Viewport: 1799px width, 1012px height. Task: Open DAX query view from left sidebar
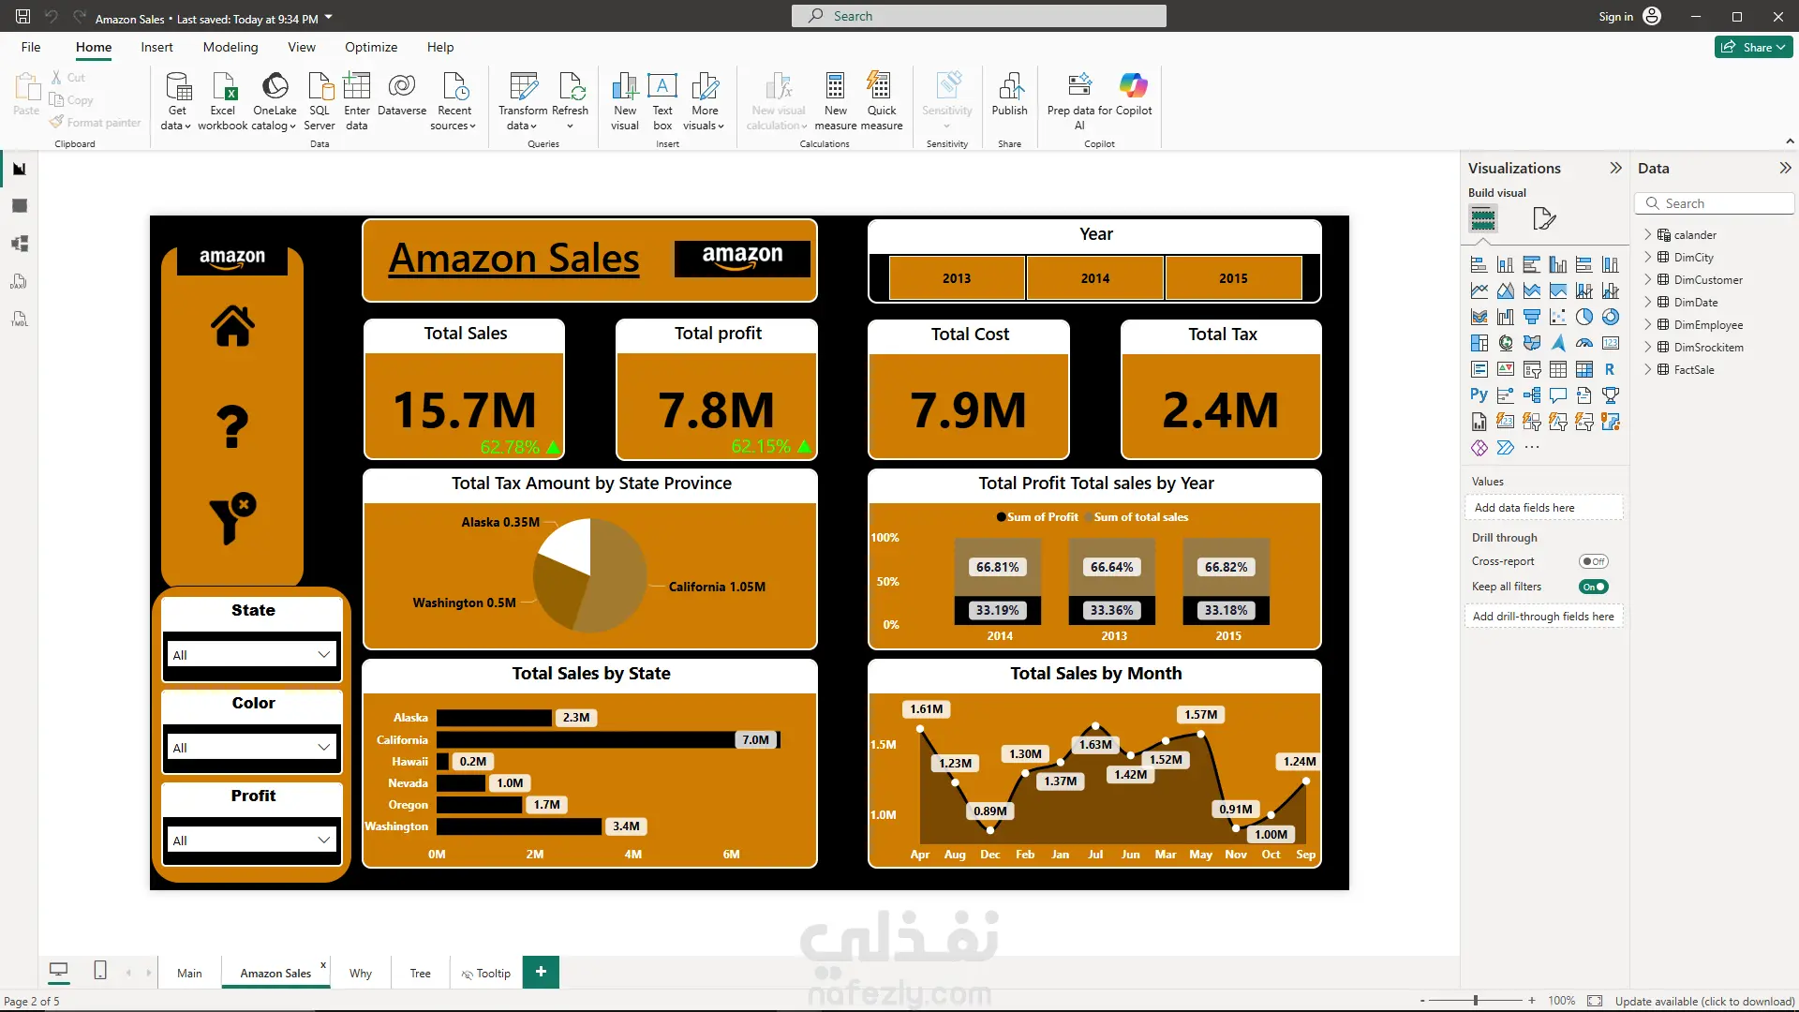pyautogui.click(x=20, y=281)
